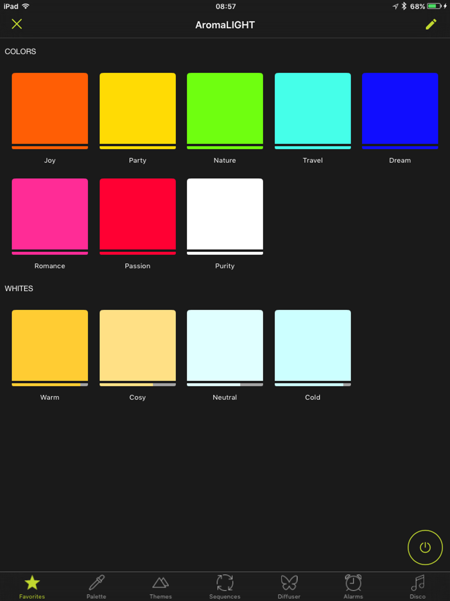Adjust brightness bar under Cold swatch
The image size is (450, 601).
(x=313, y=385)
